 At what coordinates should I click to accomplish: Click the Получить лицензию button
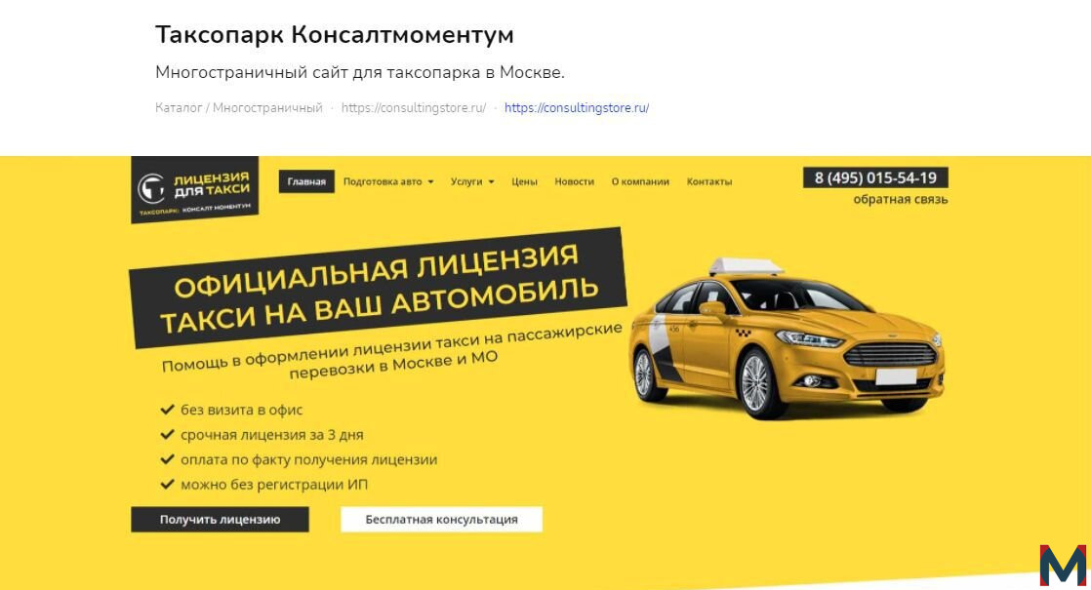click(x=220, y=519)
